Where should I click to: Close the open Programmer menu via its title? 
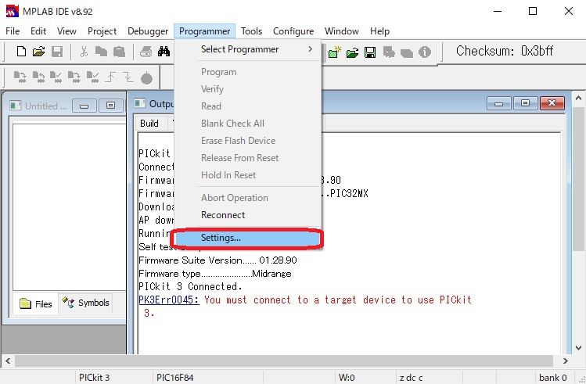(x=204, y=31)
